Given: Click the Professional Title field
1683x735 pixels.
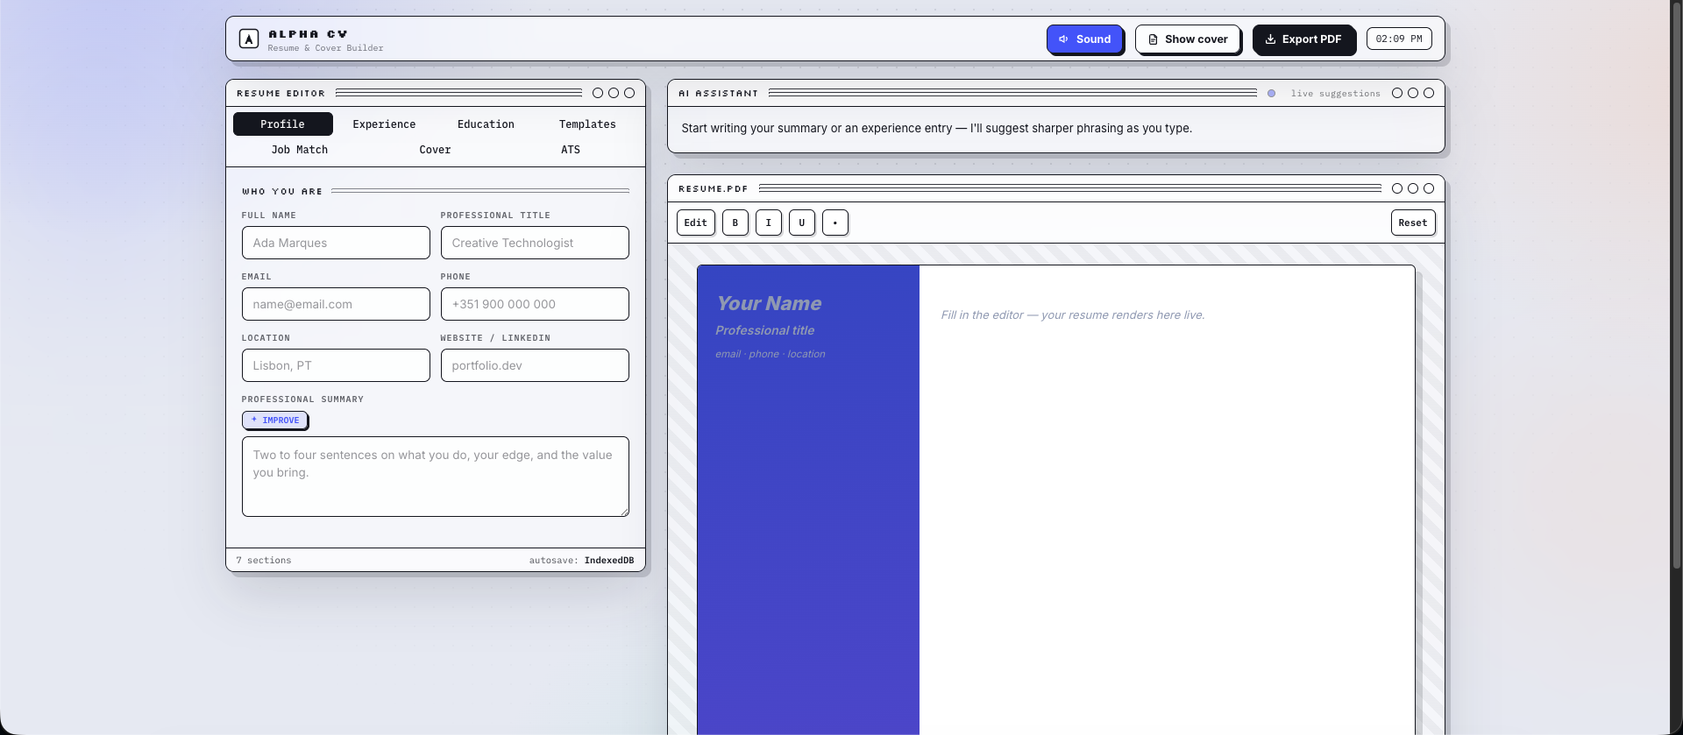Looking at the screenshot, I should click(x=535, y=243).
